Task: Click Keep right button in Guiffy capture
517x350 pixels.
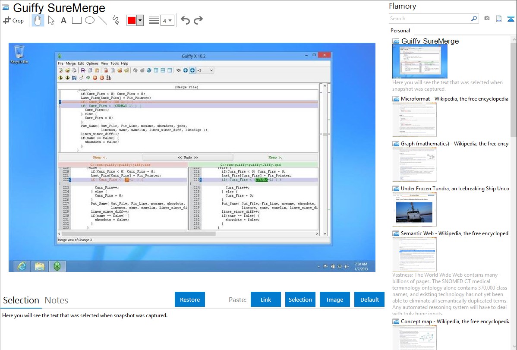Action: point(275,158)
